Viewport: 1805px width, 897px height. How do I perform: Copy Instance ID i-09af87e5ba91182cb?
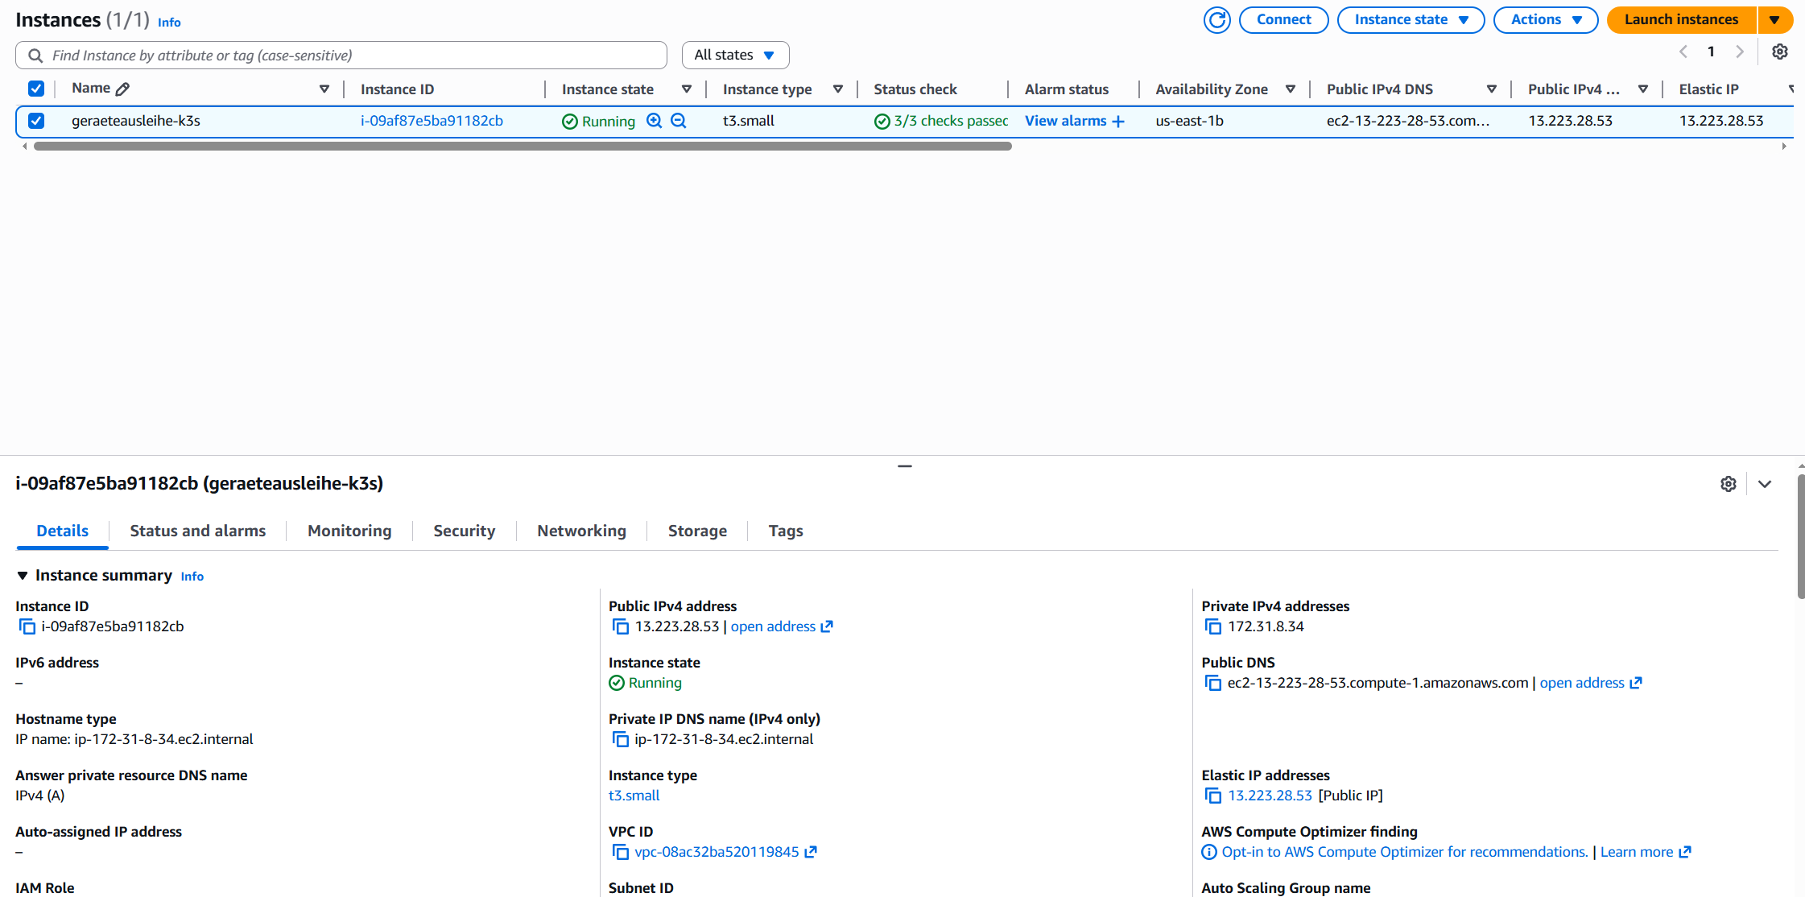27,626
